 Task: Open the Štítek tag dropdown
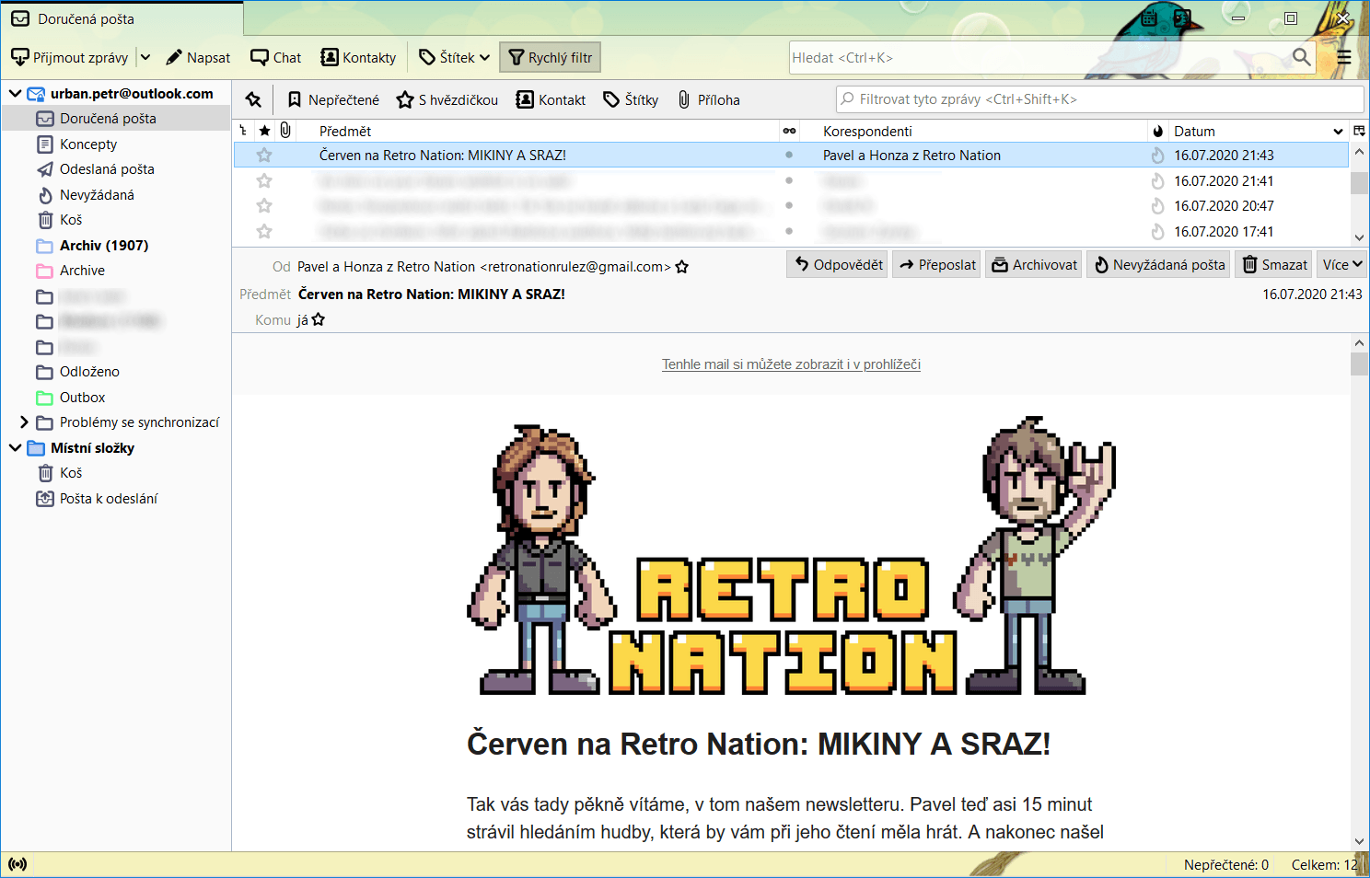click(x=455, y=57)
